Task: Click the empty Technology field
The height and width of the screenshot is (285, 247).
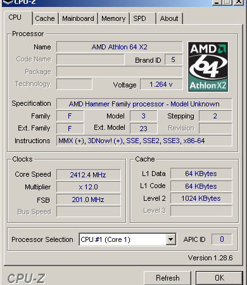Action: pyautogui.click(x=74, y=84)
